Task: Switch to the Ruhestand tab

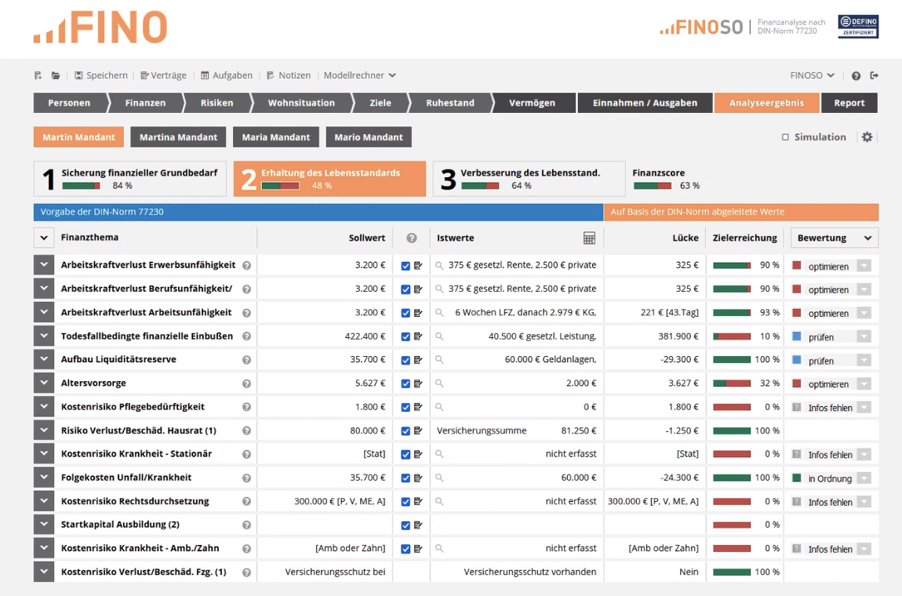Action: tap(449, 103)
